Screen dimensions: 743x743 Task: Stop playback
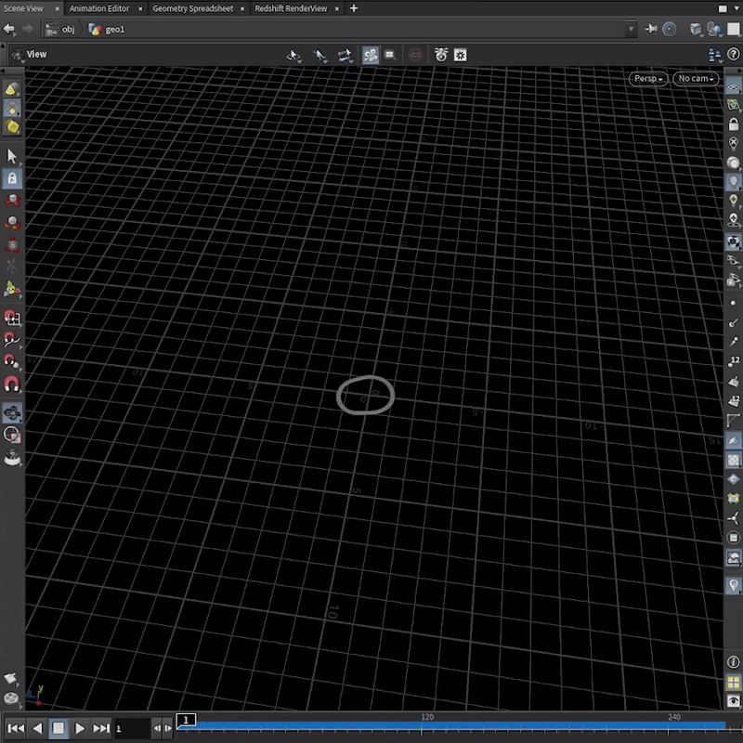[x=59, y=728]
